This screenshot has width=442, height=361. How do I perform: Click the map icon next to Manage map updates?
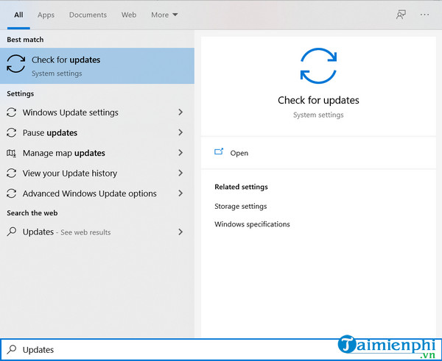tap(11, 153)
